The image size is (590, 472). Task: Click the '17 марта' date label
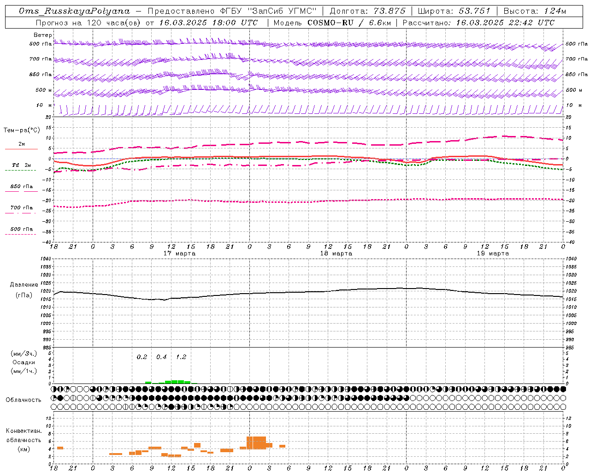coord(179,254)
